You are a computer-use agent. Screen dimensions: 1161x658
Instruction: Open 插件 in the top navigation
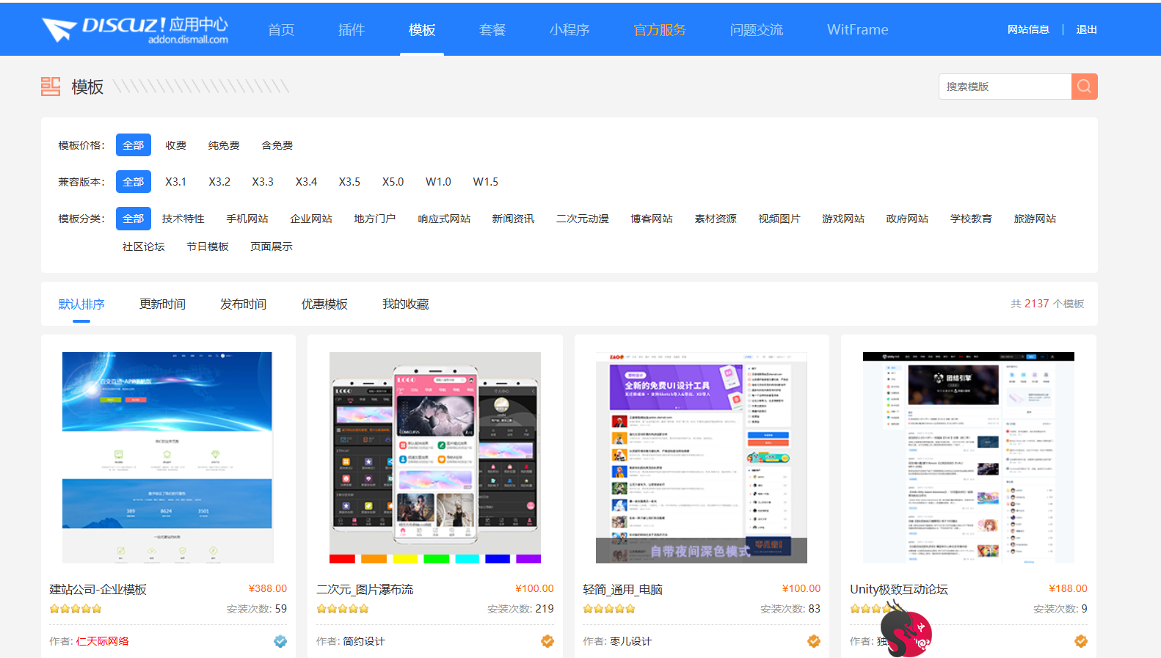pos(351,30)
